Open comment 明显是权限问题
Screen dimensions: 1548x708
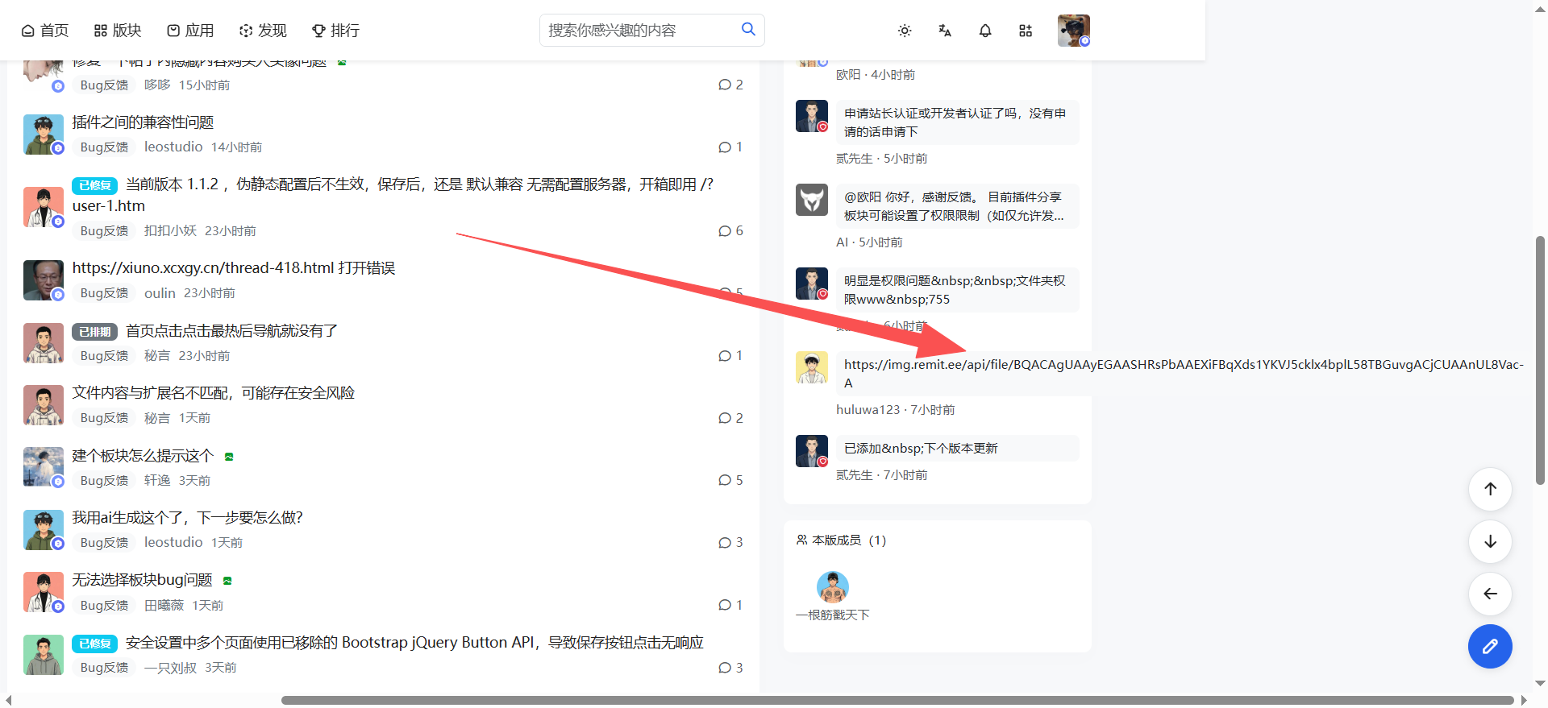tap(955, 290)
